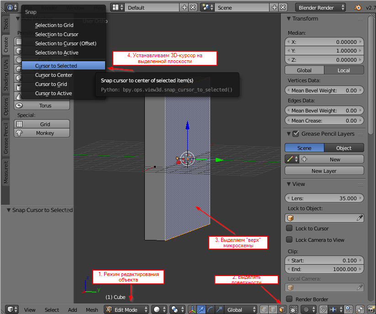
Task: Open the Edit Mode dropdown
Action: pyautogui.click(x=126, y=309)
